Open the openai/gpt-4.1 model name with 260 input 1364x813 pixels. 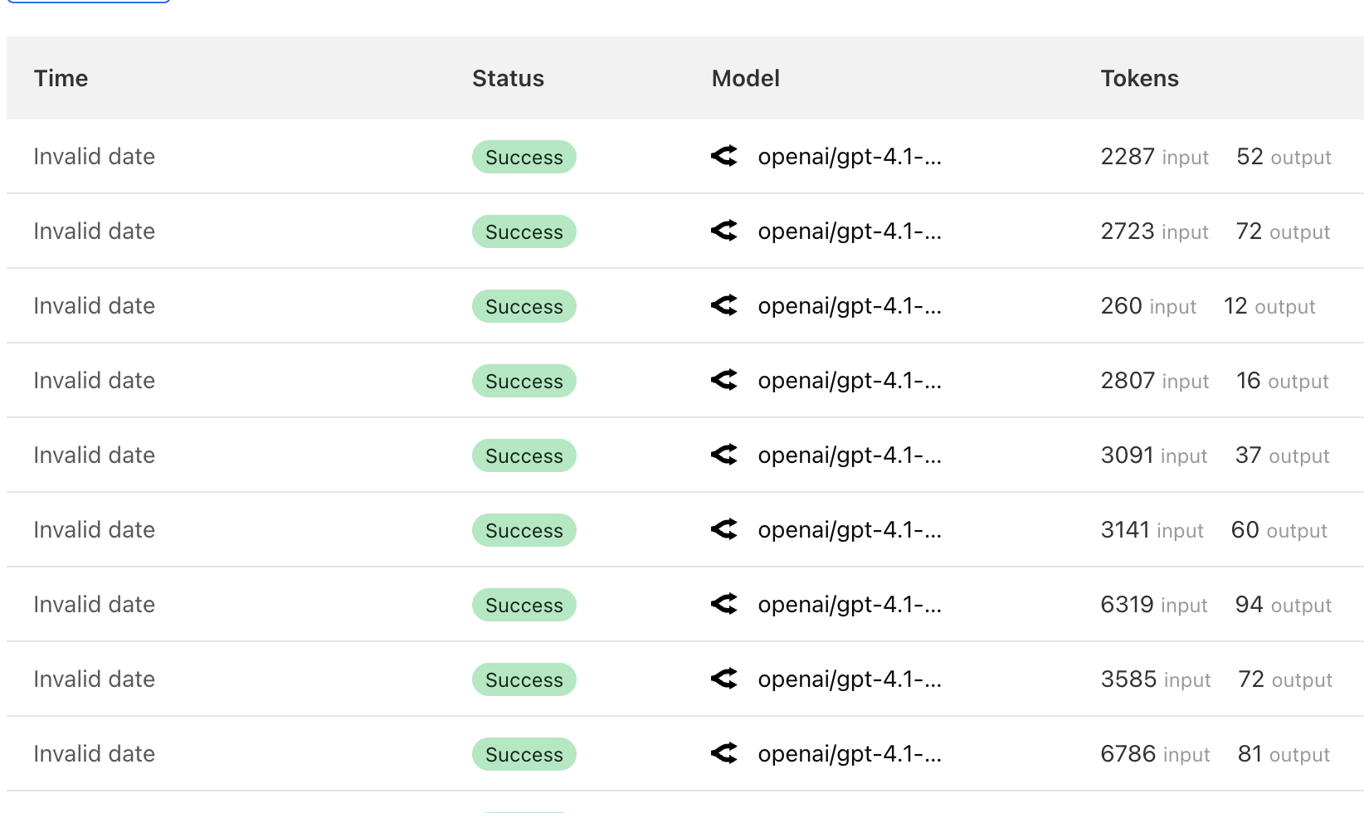click(849, 306)
